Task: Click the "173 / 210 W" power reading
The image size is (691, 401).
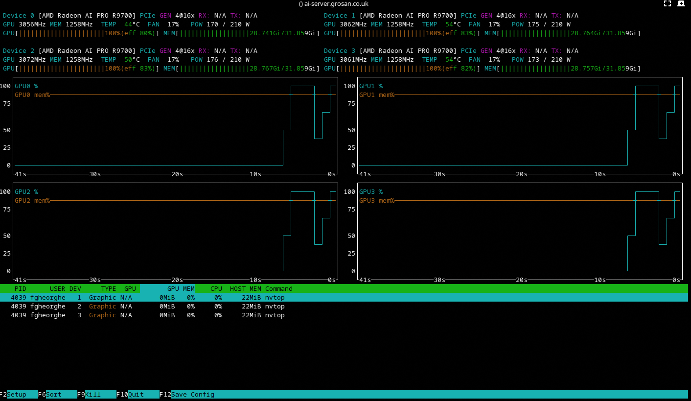Action: click(x=549, y=60)
